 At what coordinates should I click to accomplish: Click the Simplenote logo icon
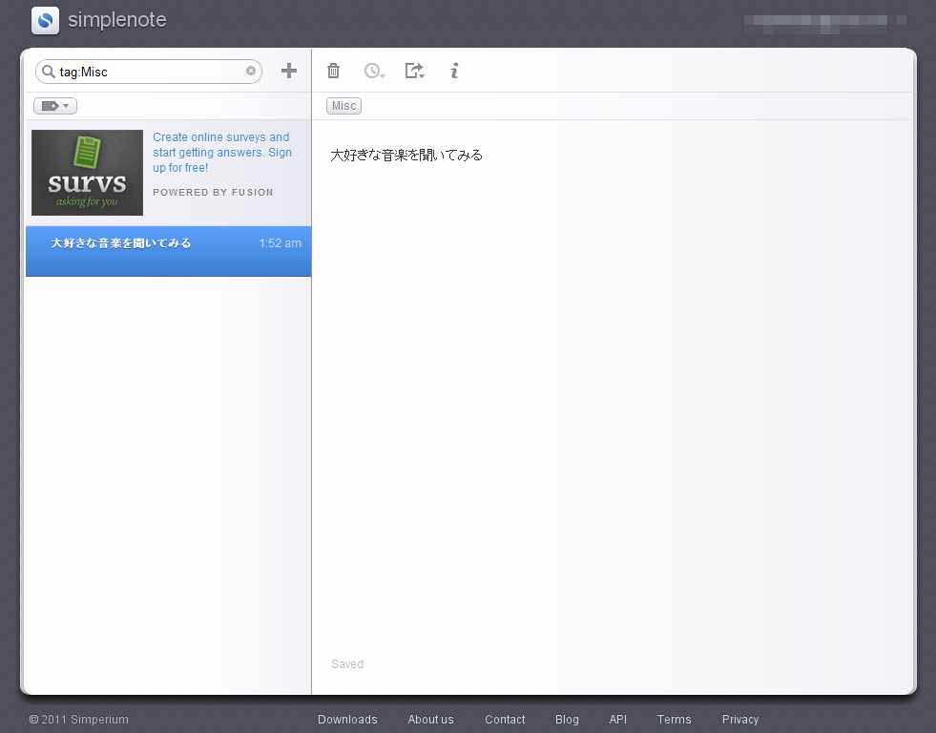pyautogui.click(x=46, y=20)
